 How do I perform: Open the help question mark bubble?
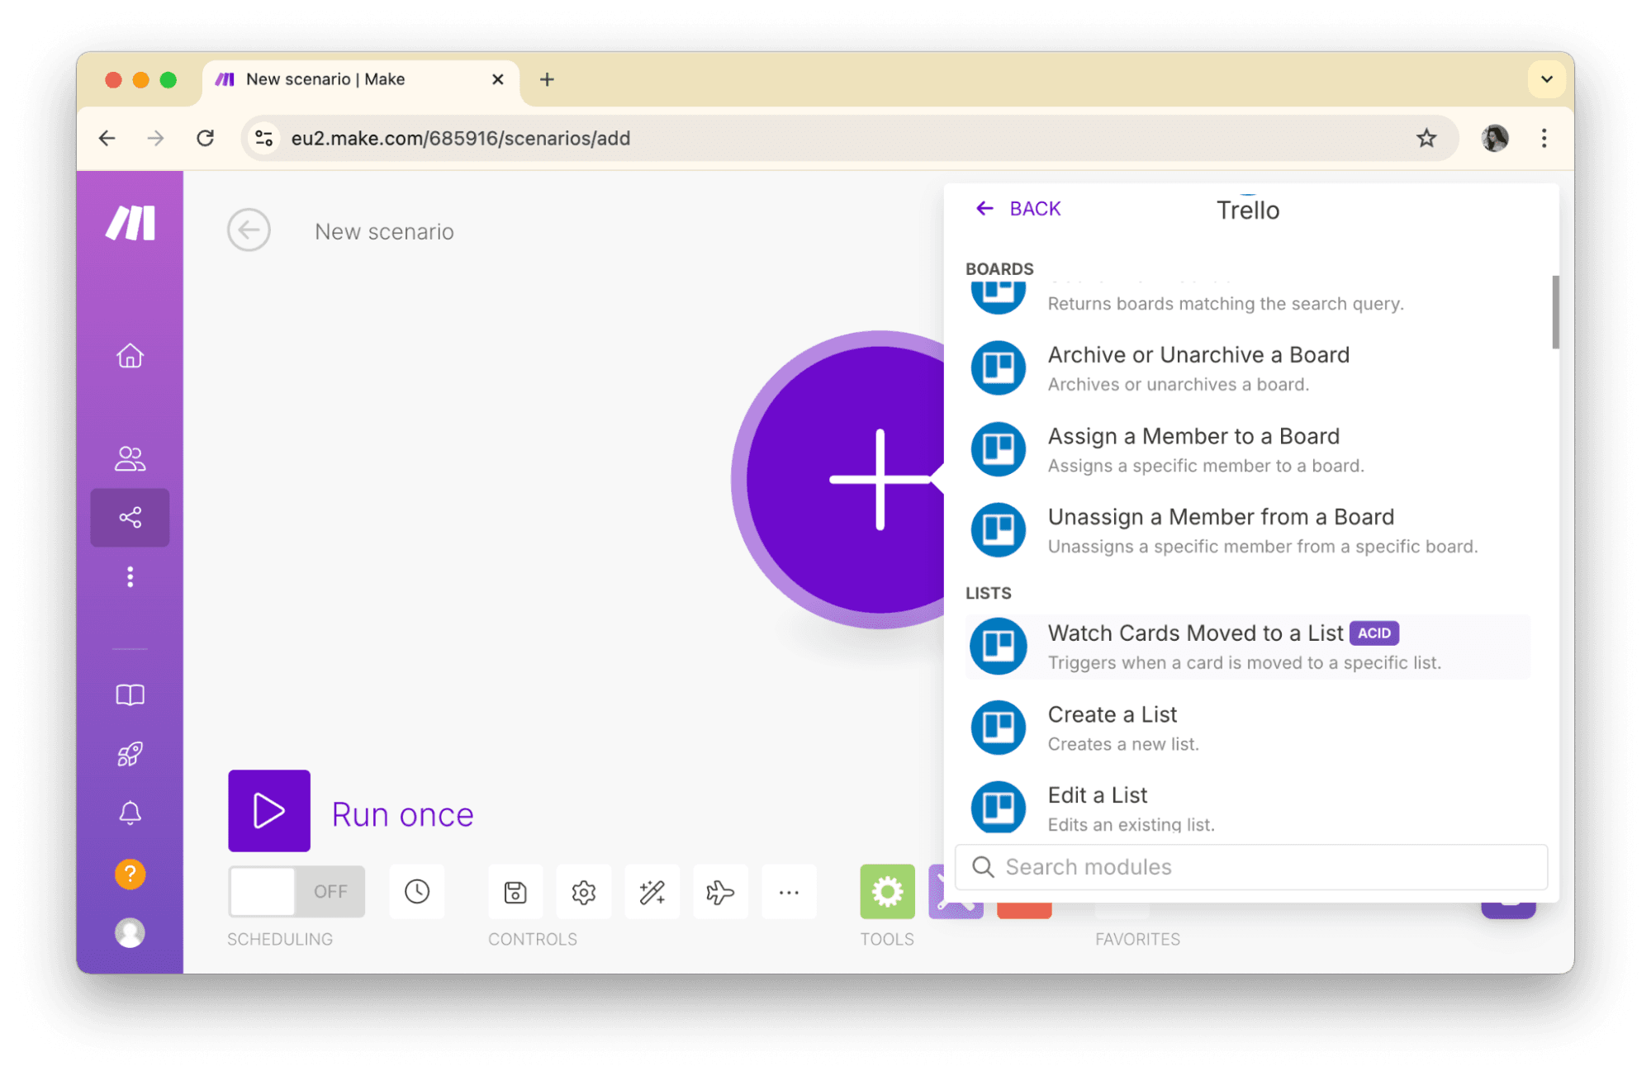click(x=130, y=874)
